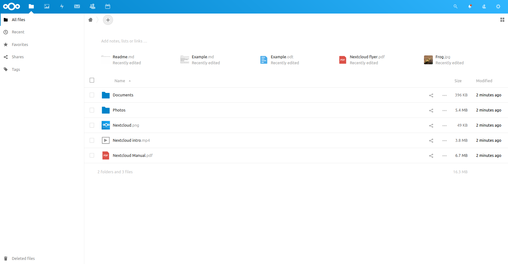The height and width of the screenshot is (264, 508).
Task: Open Documents folder icon
Action: [x=106, y=95]
